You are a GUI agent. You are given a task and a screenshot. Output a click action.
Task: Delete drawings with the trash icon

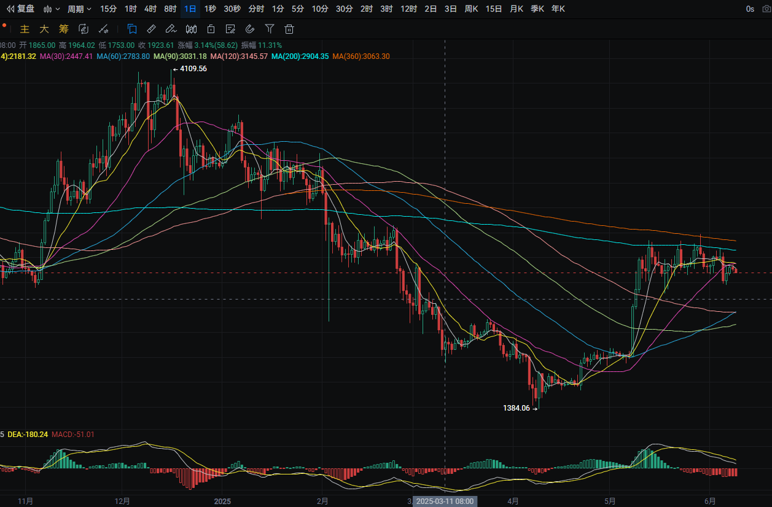pos(289,28)
